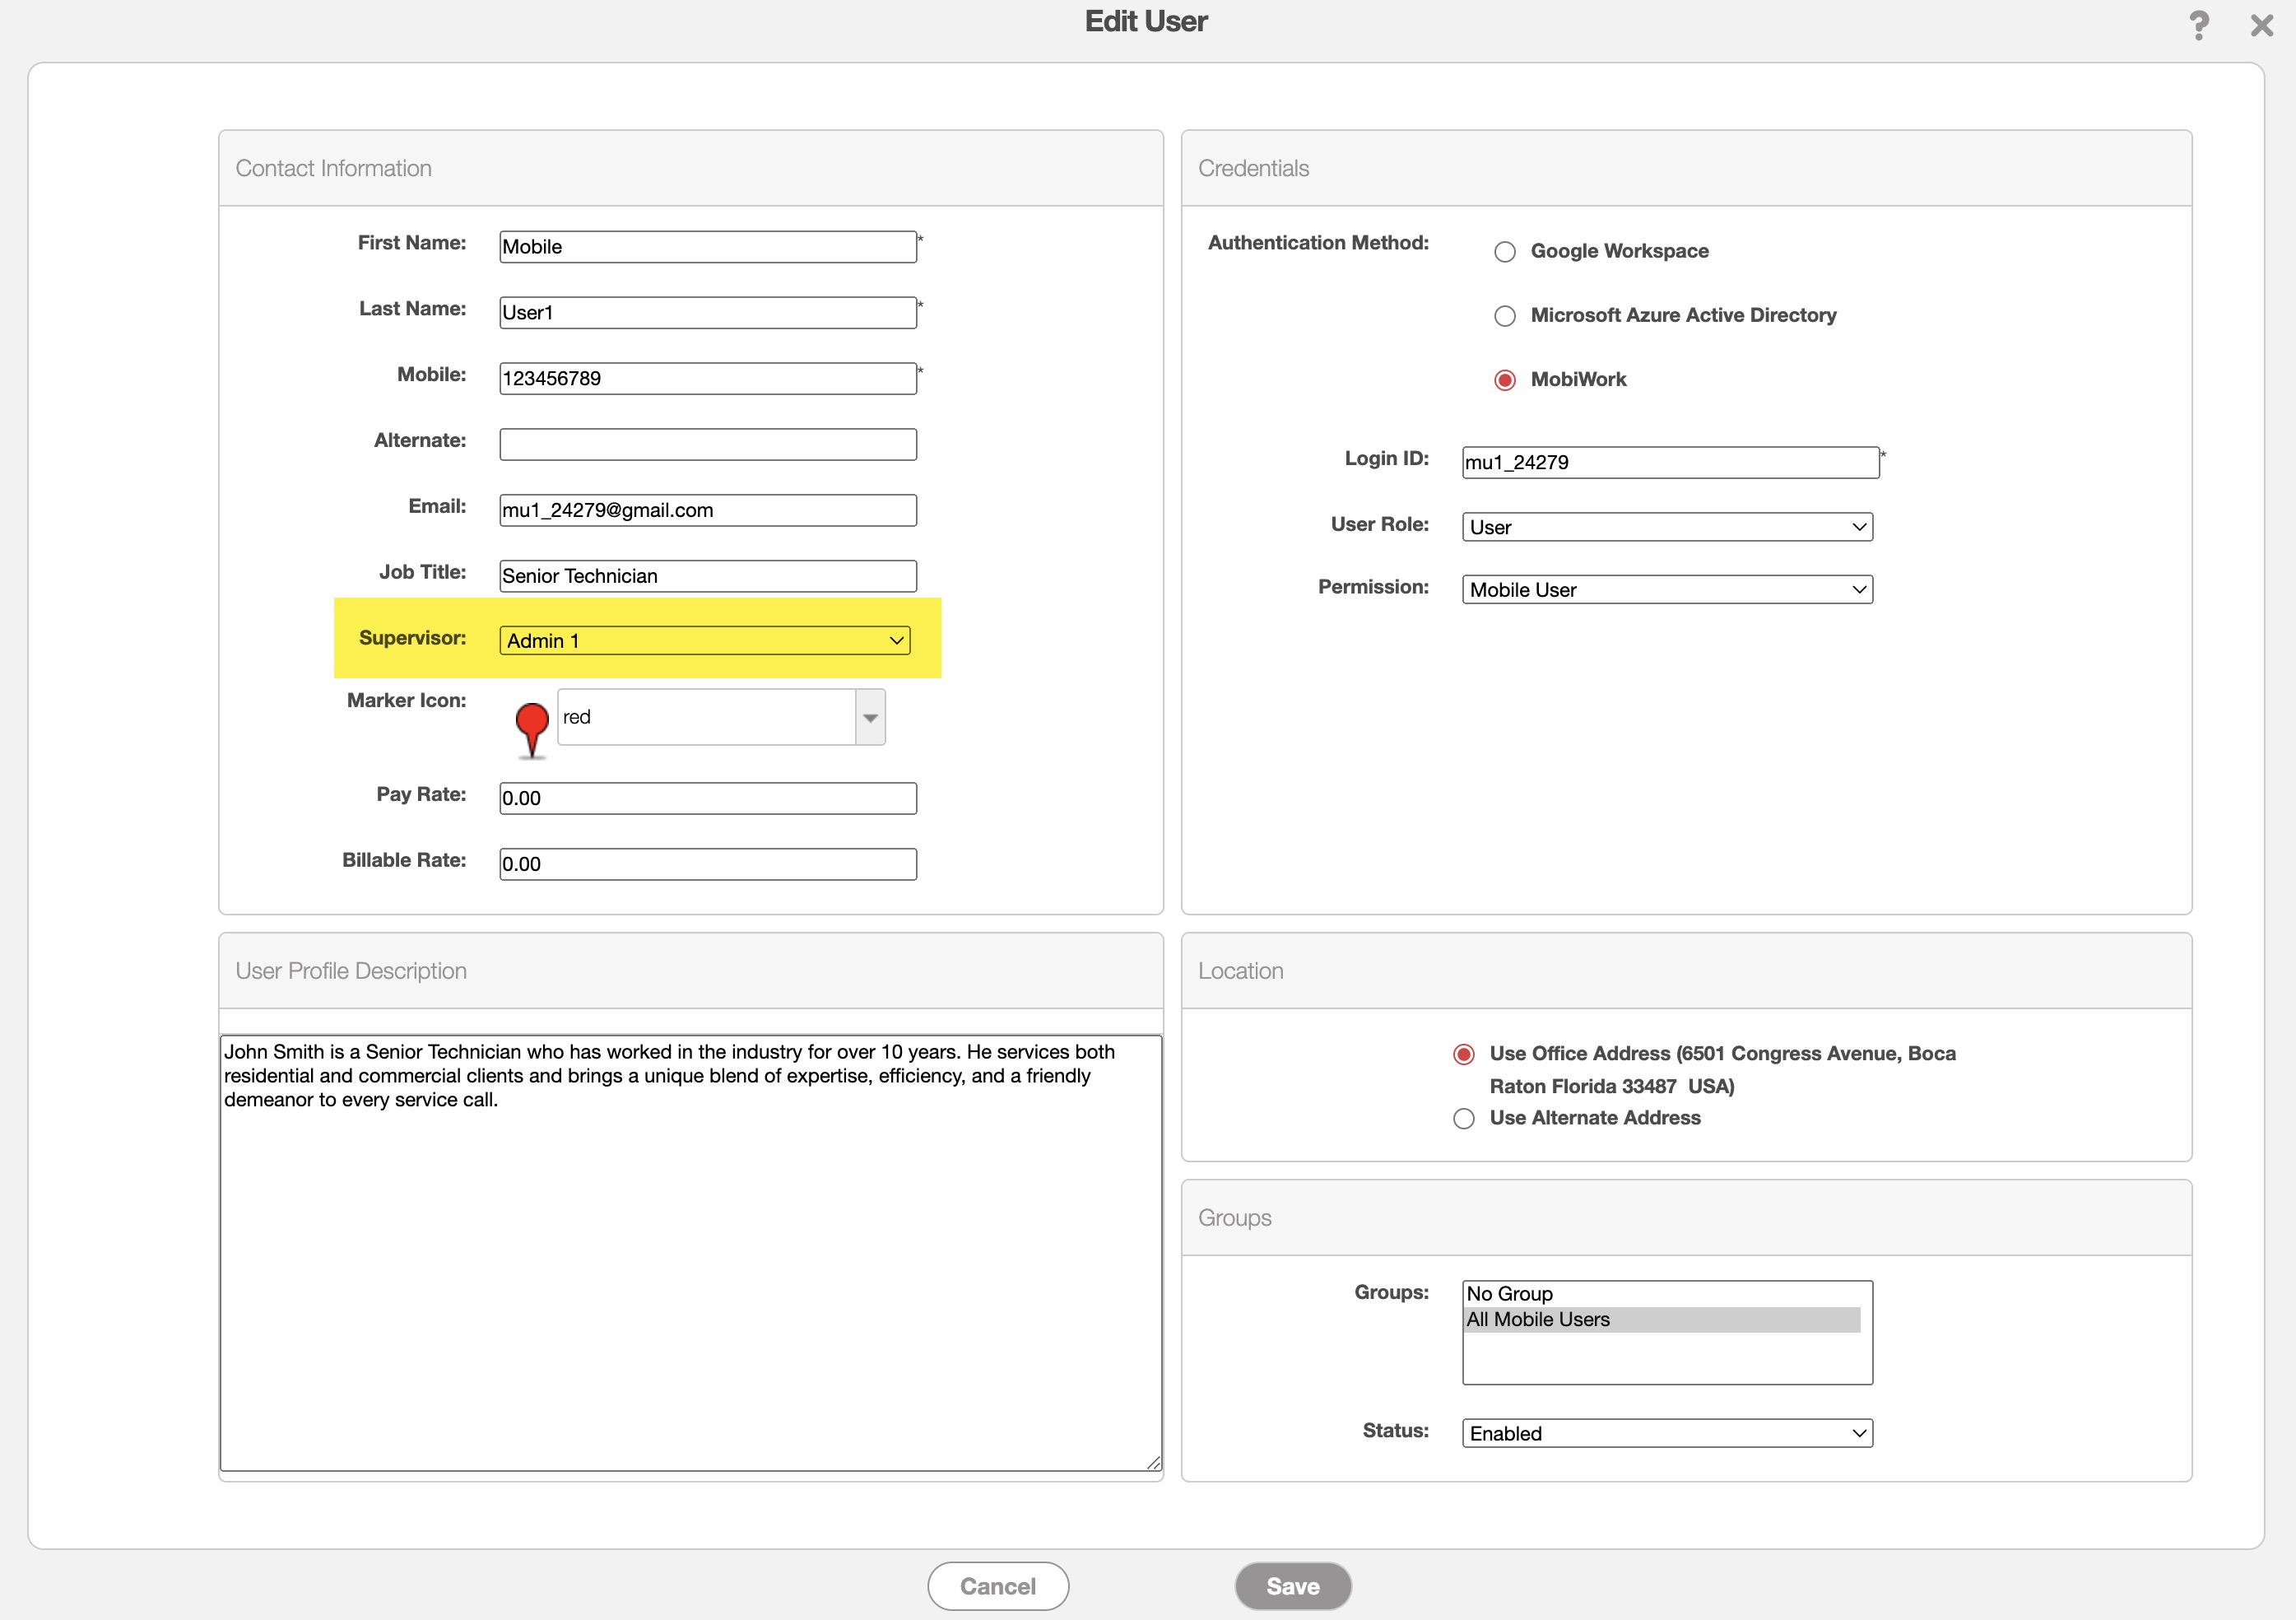
Task: Click the Cancel button
Action: (x=997, y=1586)
